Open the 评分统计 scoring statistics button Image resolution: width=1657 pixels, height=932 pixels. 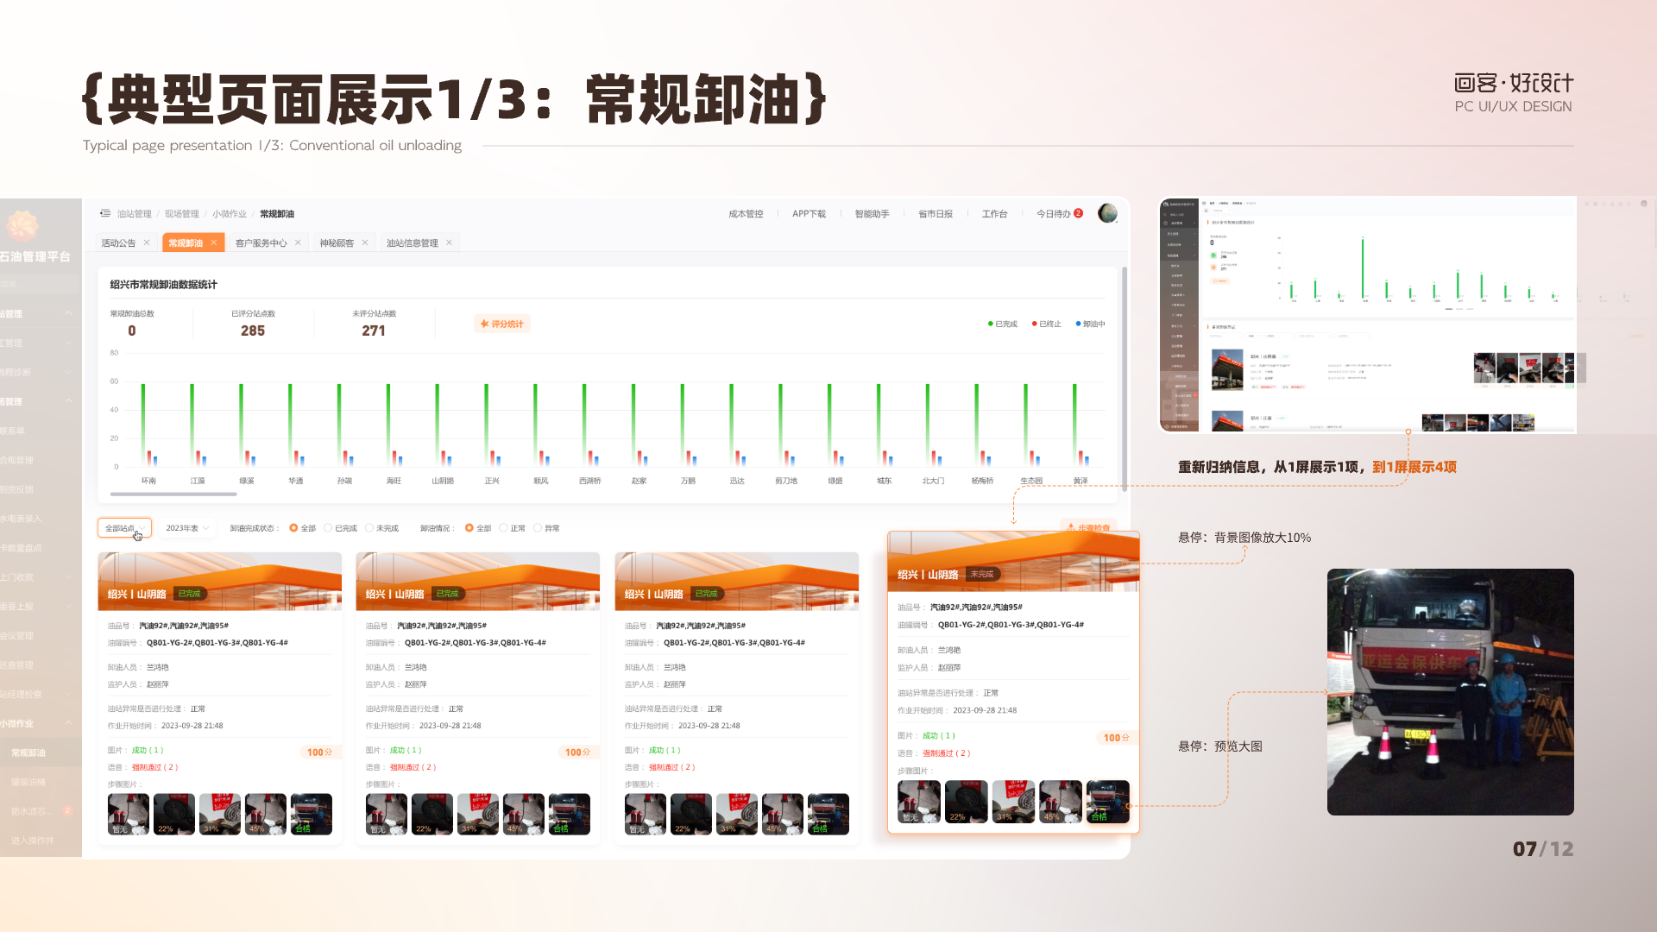[x=502, y=324]
